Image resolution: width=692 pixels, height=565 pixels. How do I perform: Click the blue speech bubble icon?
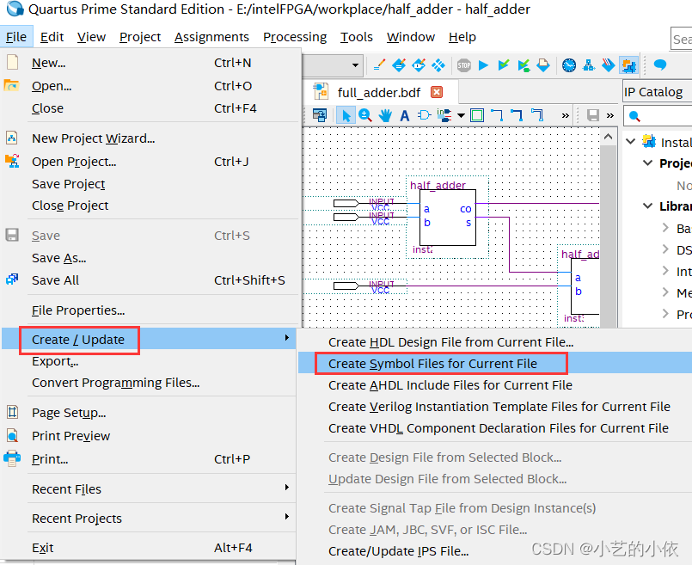click(660, 64)
